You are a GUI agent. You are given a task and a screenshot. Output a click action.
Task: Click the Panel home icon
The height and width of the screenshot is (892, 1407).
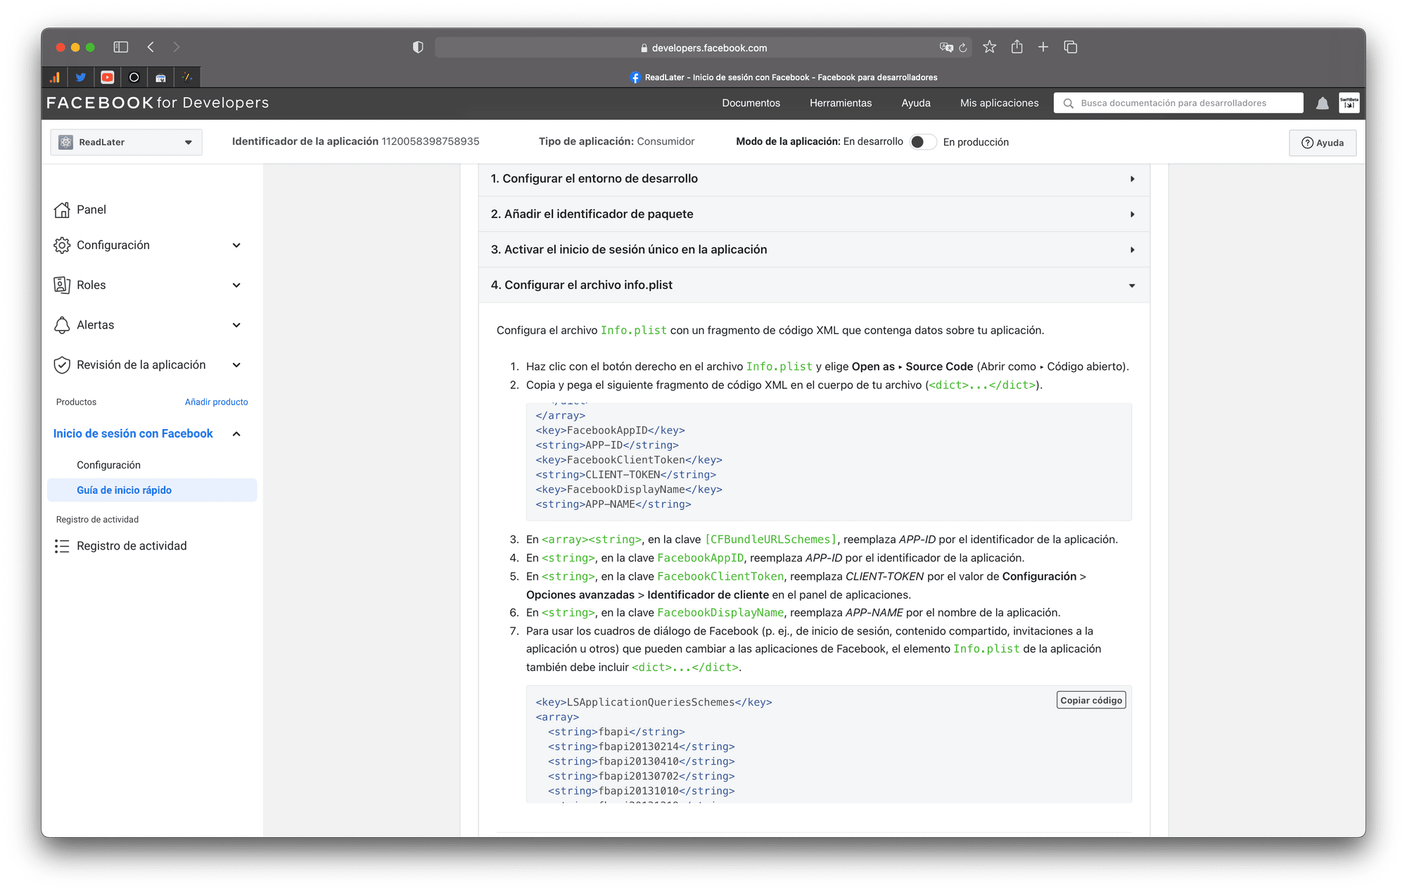tap(62, 210)
